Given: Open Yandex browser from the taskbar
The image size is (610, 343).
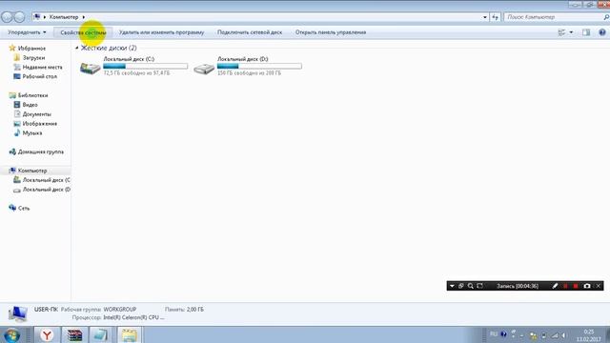Looking at the screenshot, I should click(47, 334).
